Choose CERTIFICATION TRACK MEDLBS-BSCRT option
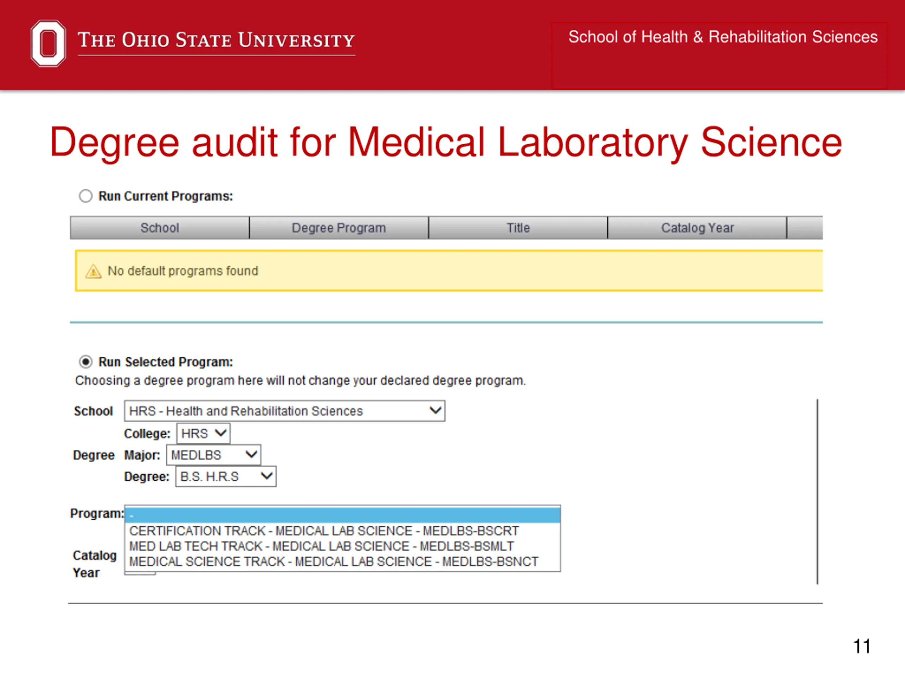The width and height of the screenshot is (905, 679). coord(343,531)
